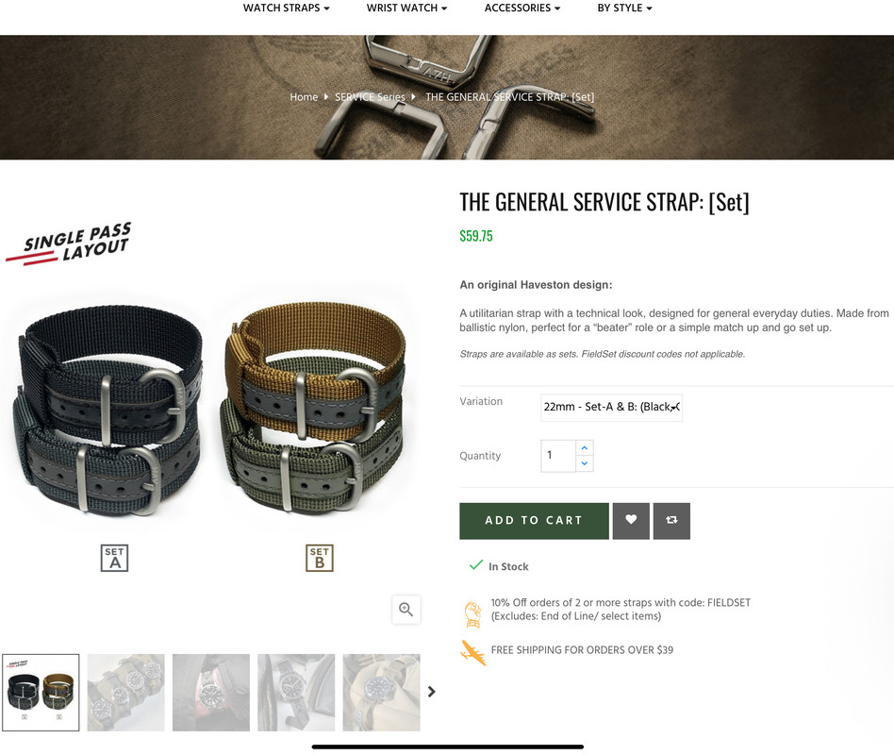Open the Accessories menu
Image resolution: width=894 pixels, height=755 pixels.
[522, 8]
